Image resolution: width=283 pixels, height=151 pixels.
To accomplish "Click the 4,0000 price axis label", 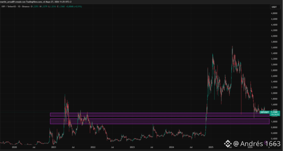I will (274, 36).
